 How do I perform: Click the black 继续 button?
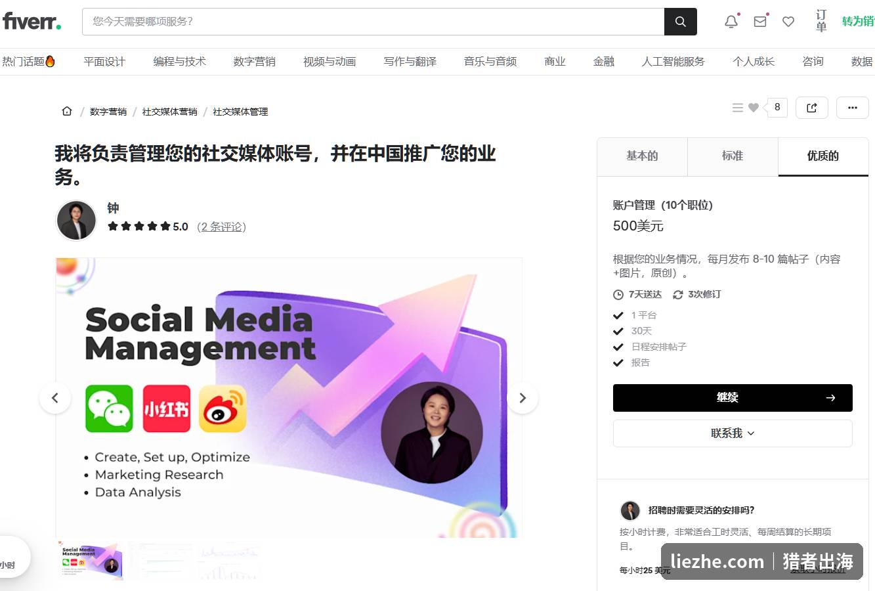[733, 398]
